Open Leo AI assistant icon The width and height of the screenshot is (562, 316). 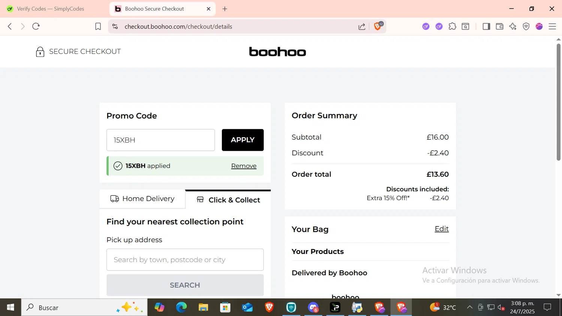pyautogui.click(x=513, y=26)
